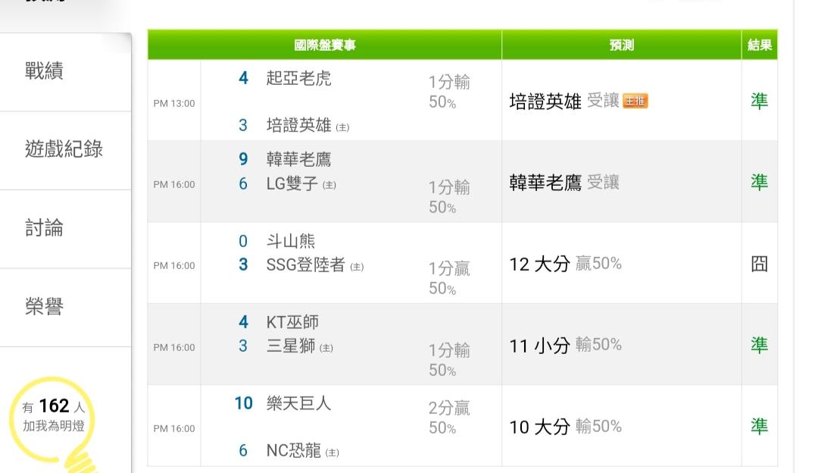Image resolution: width=818 pixels, height=473 pixels.
Task: Click NC恐龍 home team
Action: 294,450
